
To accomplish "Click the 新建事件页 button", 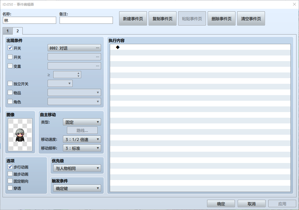I will (133, 18).
